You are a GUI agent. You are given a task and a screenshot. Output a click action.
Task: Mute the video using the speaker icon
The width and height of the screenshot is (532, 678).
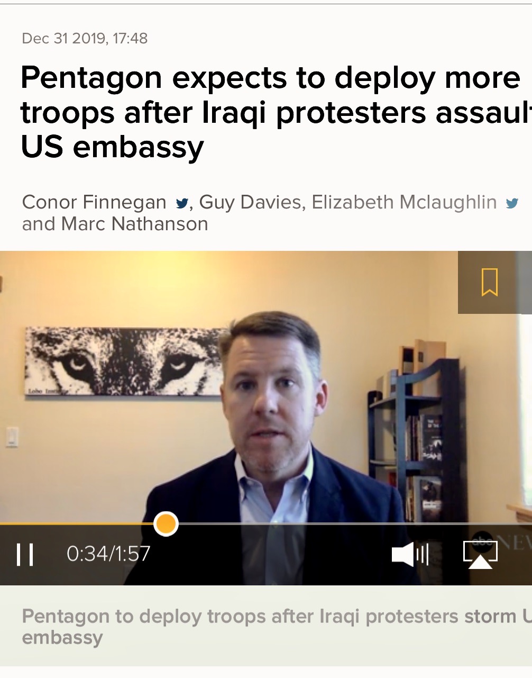410,555
